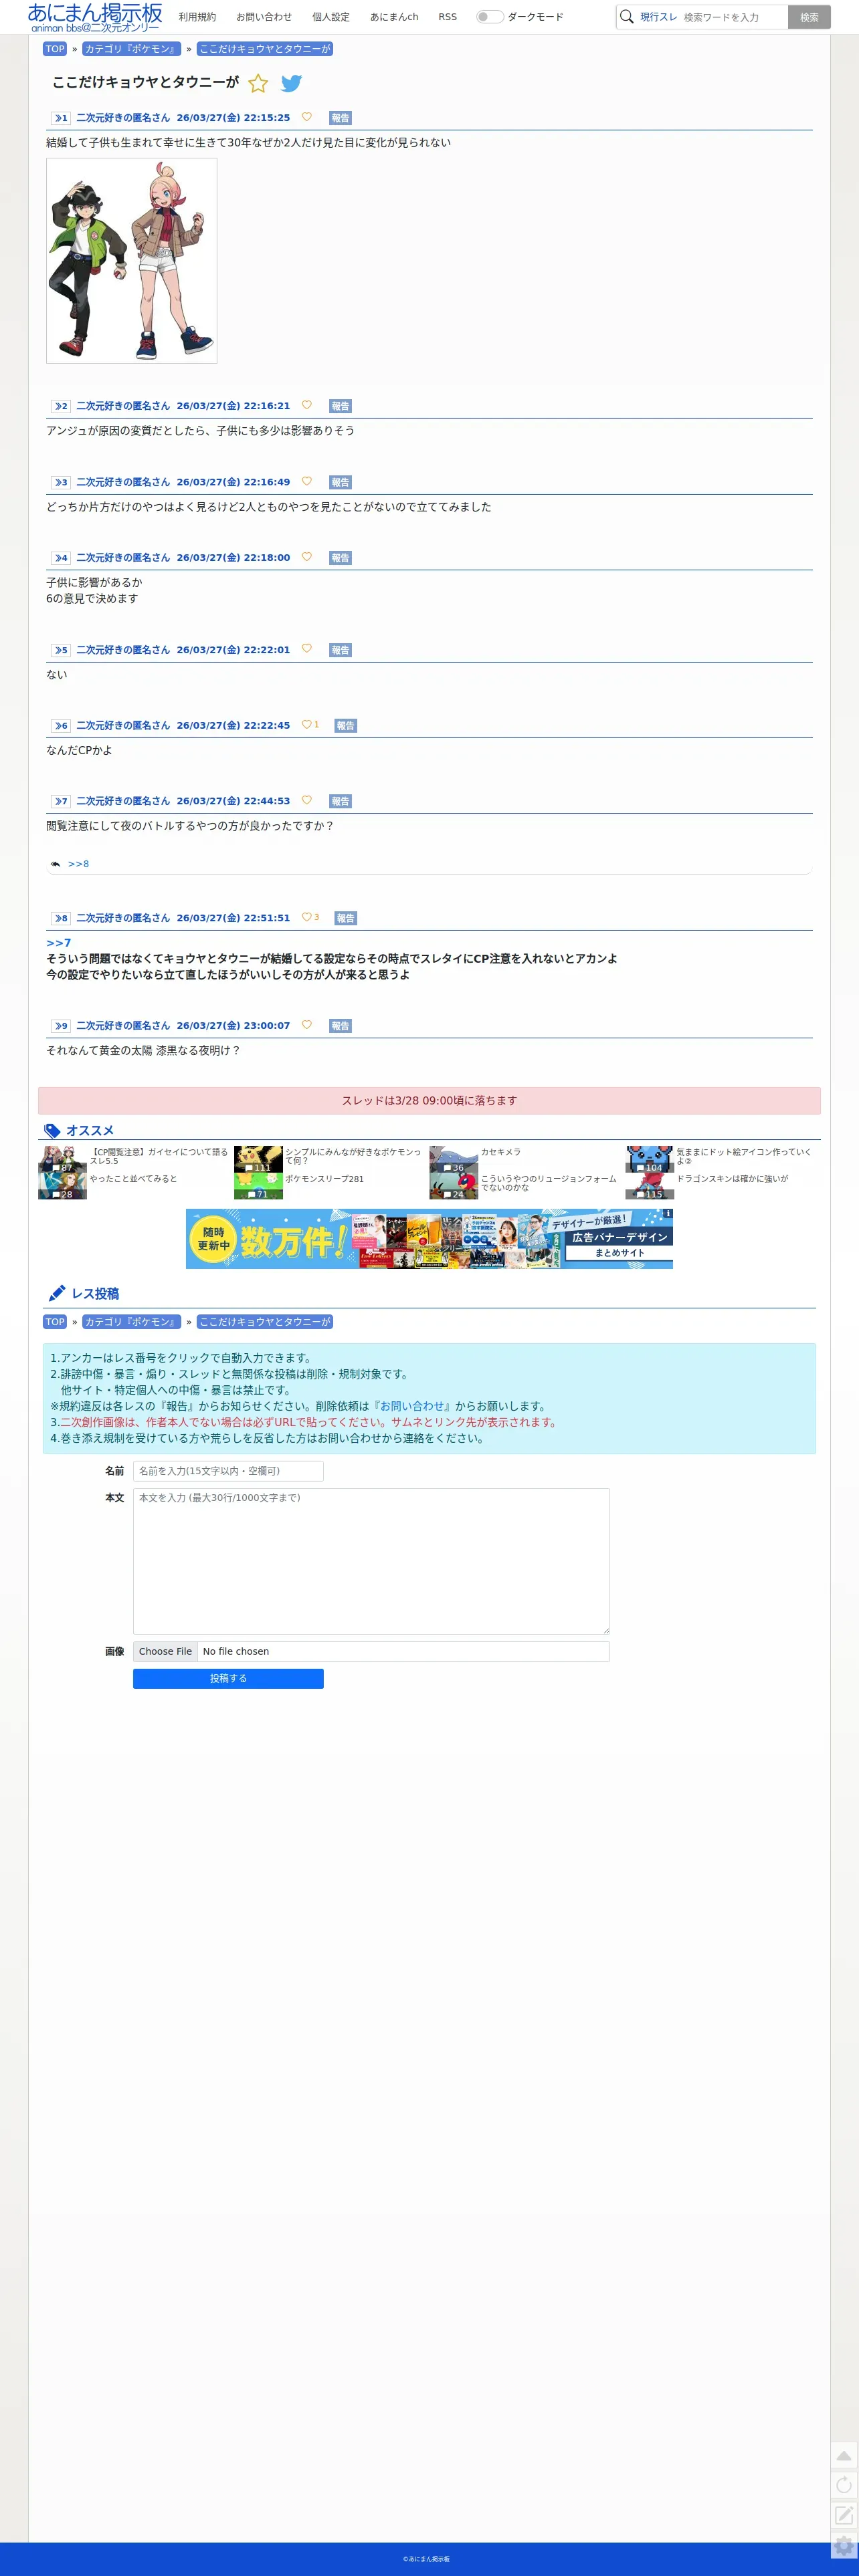
Task: Like post 9 with its heart icon
Action: pyautogui.click(x=306, y=1025)
